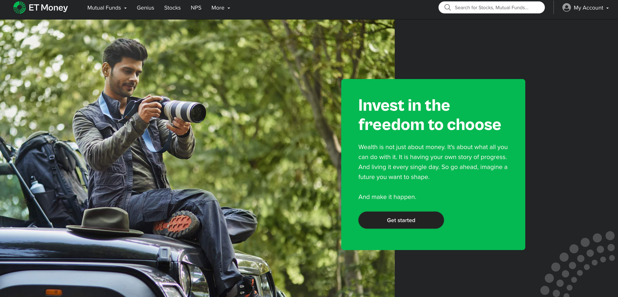Focus the Search for Stocks, Mutual Funds field
The image size is (618, 297).
(491, 7)
